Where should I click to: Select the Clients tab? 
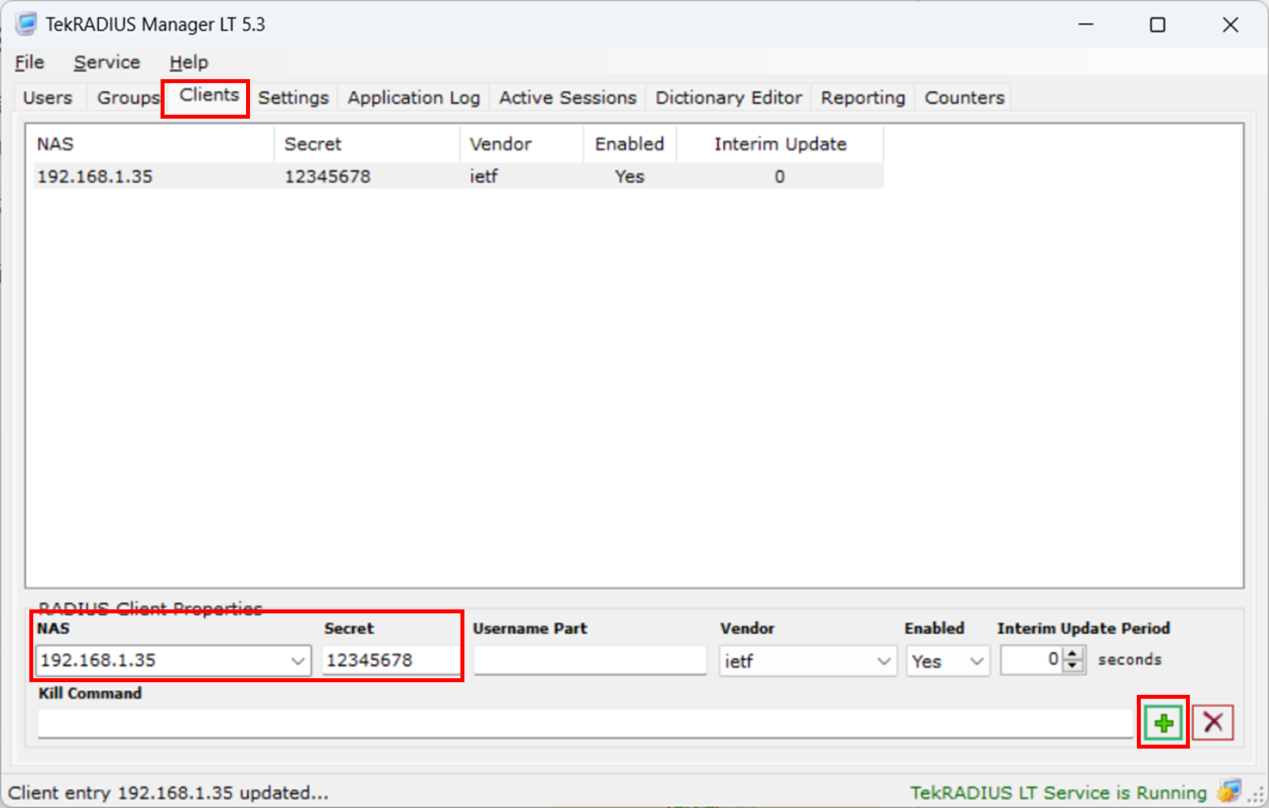tap(209, 95)
